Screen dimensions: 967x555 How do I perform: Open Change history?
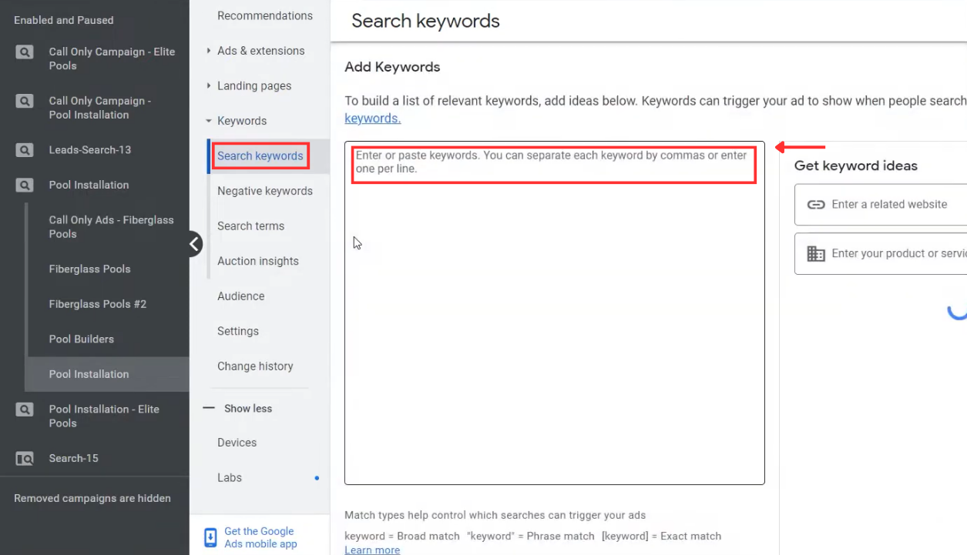(255, 366)
